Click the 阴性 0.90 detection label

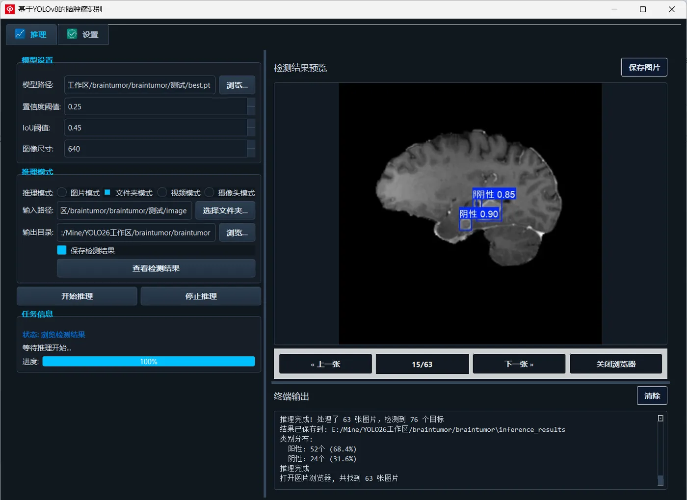pyautogui.click(x=479, y=214)
